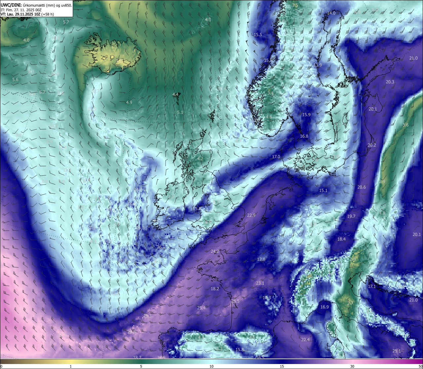Click the 4.9 value south of Iceland
The image size is (423, 369).
click(129, 103)
